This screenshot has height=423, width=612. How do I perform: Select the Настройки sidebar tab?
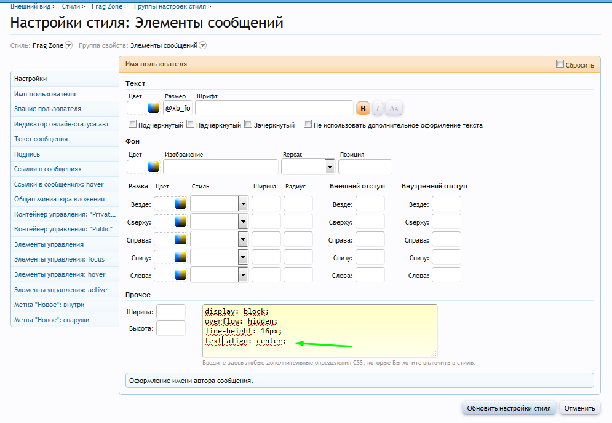point(65,79)
